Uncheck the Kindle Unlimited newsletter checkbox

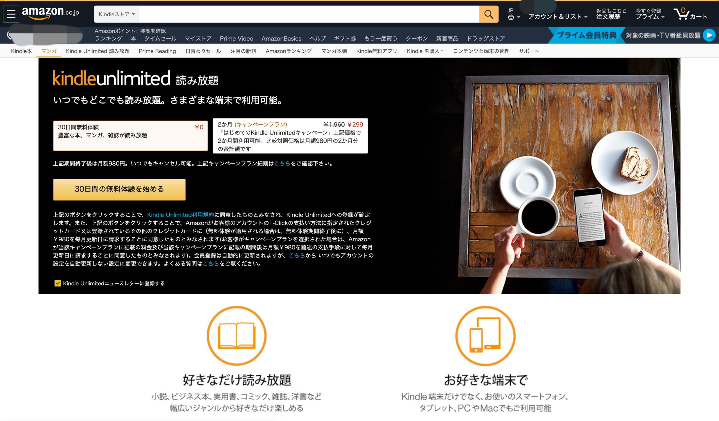pos(58,283)
